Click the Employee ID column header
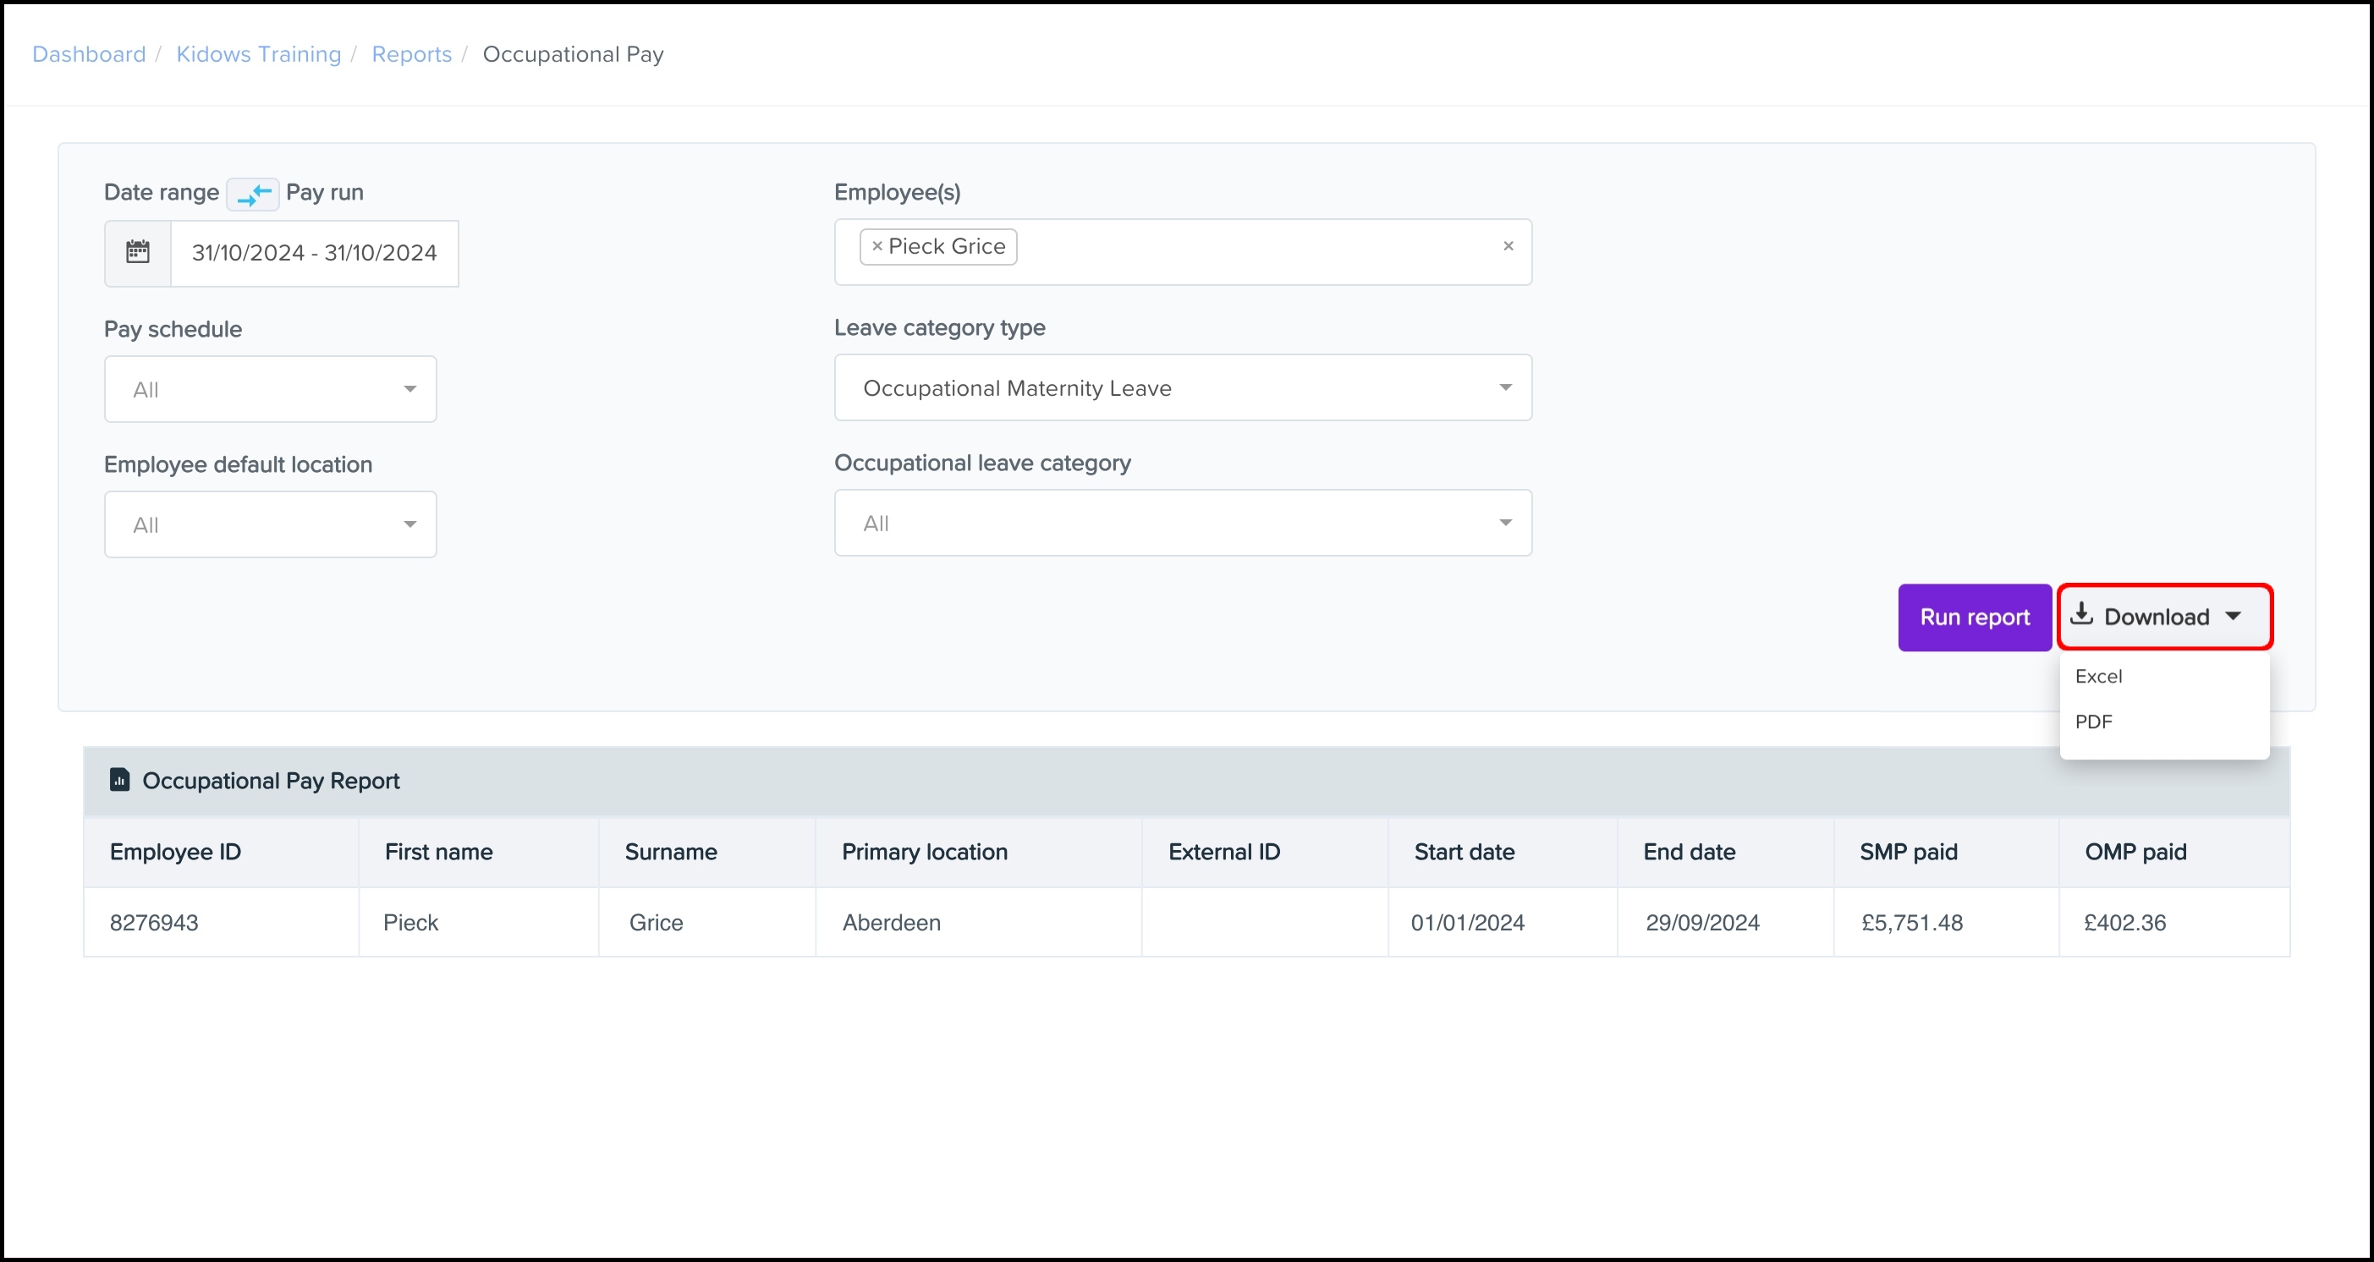Image resolution: width=2374 pixels, height=1262 pixels. [175, 852]
